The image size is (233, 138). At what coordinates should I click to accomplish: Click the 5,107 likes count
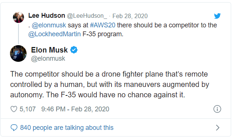pos(27,109)
